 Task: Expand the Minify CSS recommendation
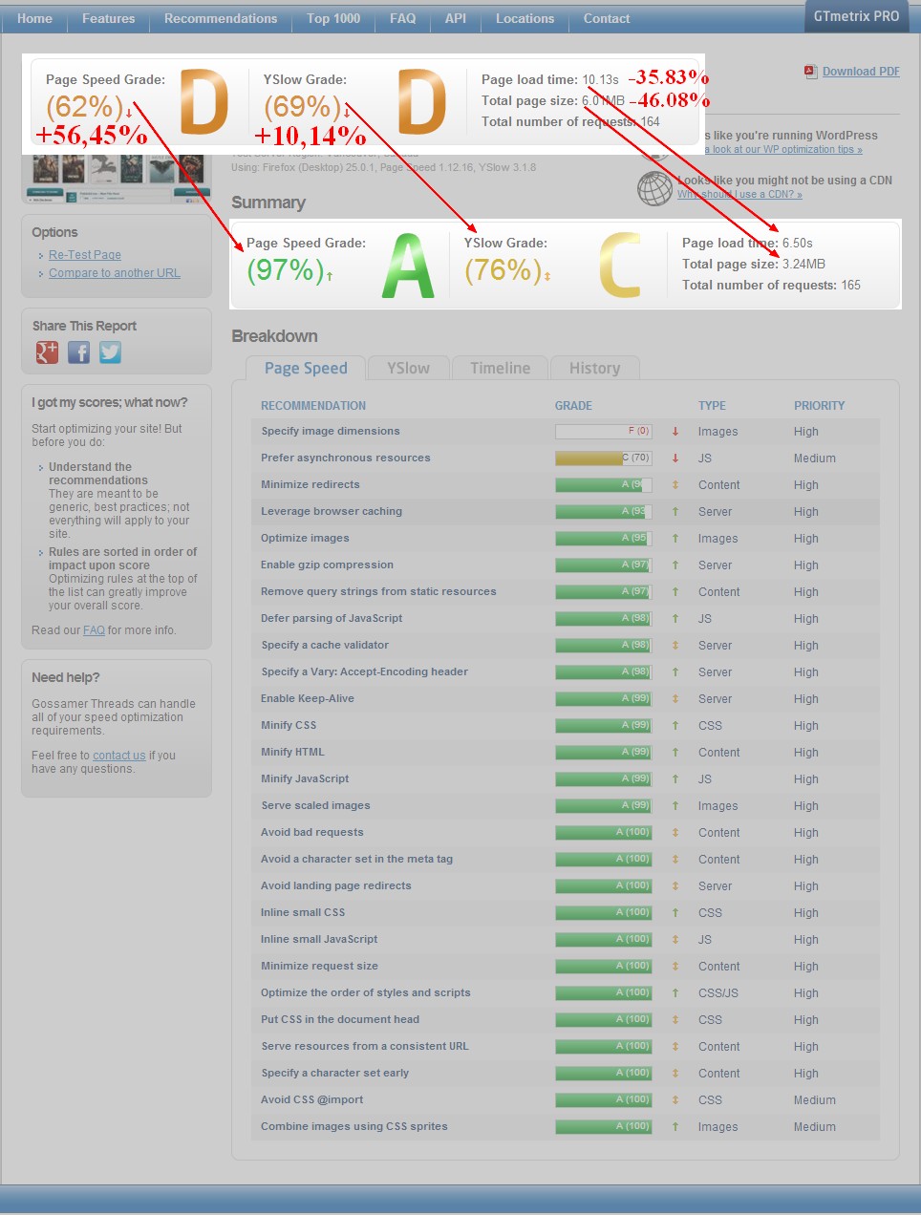pyautogui.click(x=289, y=726)
